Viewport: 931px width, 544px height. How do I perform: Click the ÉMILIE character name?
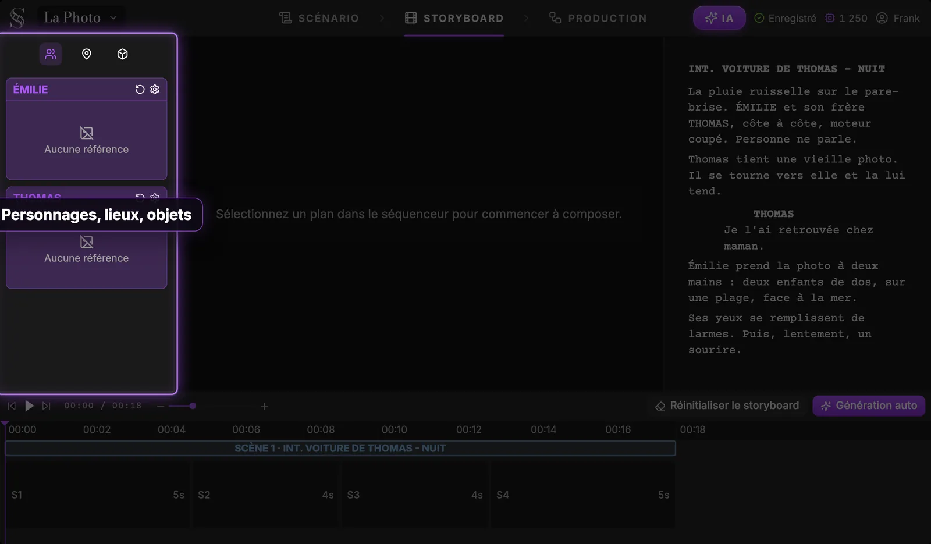31,89
